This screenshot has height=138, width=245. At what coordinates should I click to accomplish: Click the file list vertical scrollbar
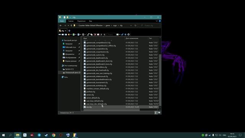click(x=160, y=80)
